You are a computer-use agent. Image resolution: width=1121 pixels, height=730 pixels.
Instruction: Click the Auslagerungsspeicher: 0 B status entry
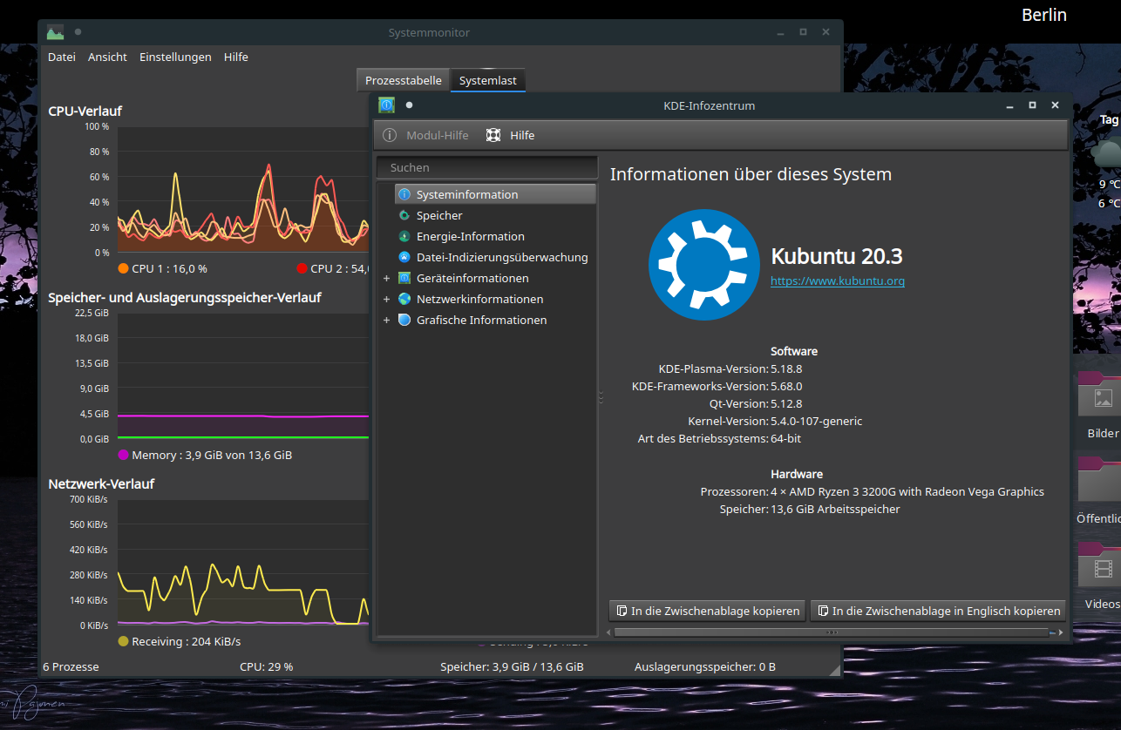705,666
